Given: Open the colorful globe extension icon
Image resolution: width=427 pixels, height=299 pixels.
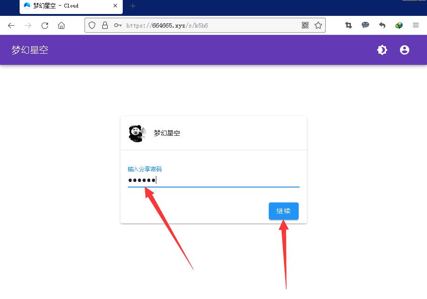Looking at the screenshot, I should (399, 26).
